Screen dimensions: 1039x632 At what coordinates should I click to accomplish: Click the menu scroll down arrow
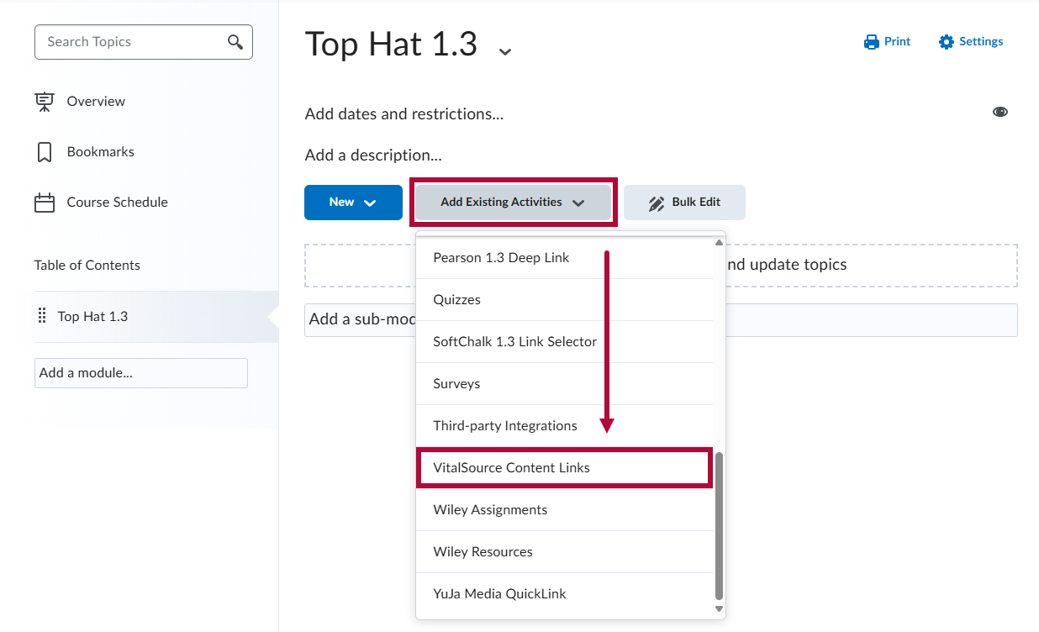(718, 608)
